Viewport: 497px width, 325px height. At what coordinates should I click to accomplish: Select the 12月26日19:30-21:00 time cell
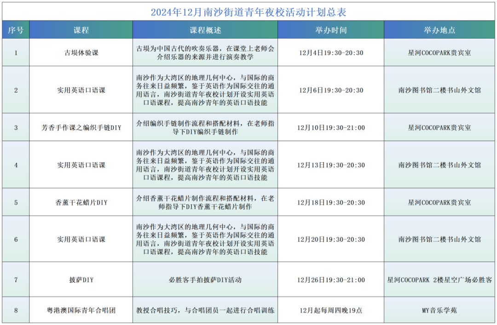click(x=331, y=279)
